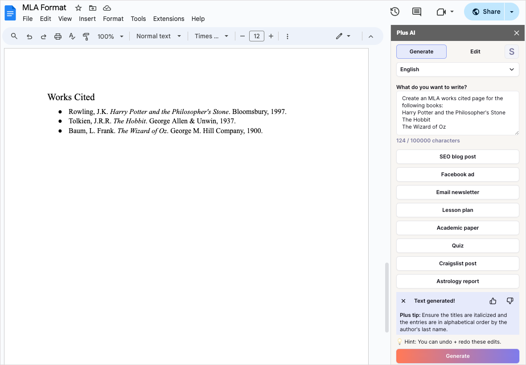Screen dimensions: 526x365
Task: Select the Quiz template
Action: pos(457,245)
